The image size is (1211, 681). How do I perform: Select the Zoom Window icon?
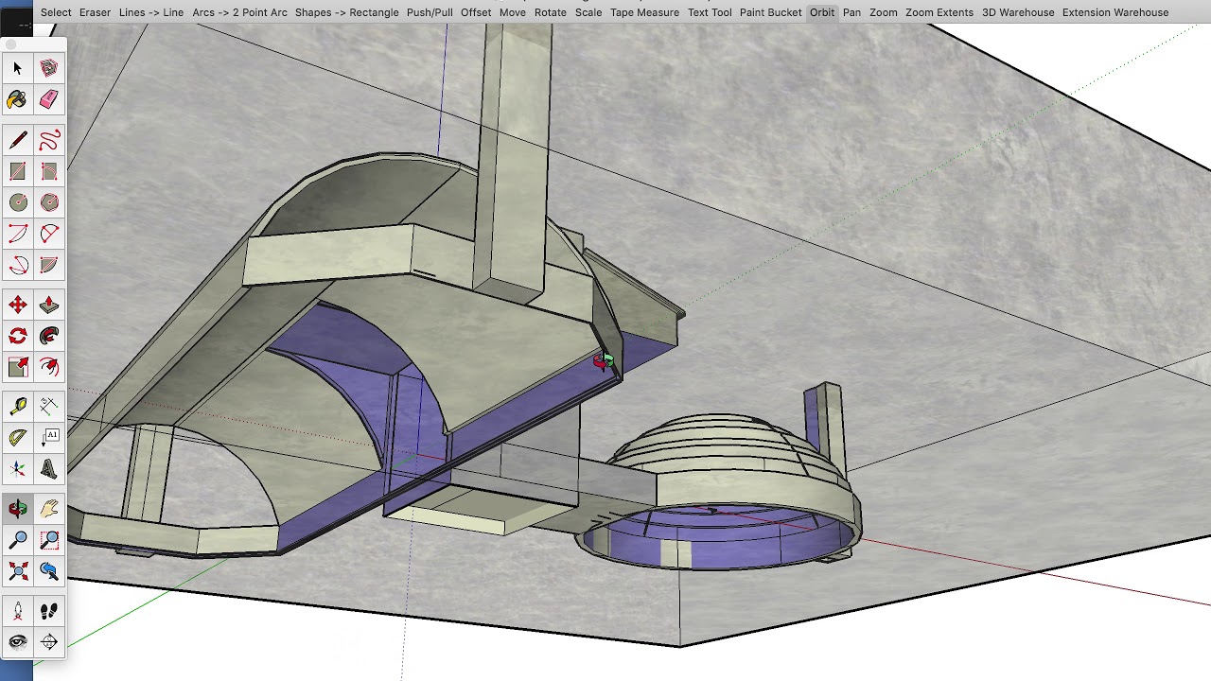(x=49, y=540)
